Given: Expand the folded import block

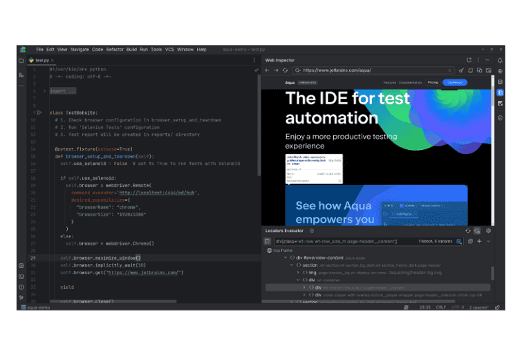Looking at the screenshot, I should 44,90.
